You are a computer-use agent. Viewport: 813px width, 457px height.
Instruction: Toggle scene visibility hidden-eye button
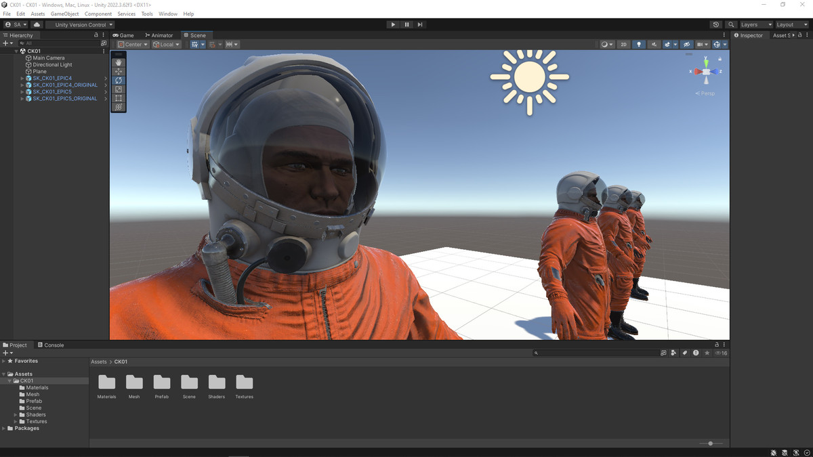(686, 45)
